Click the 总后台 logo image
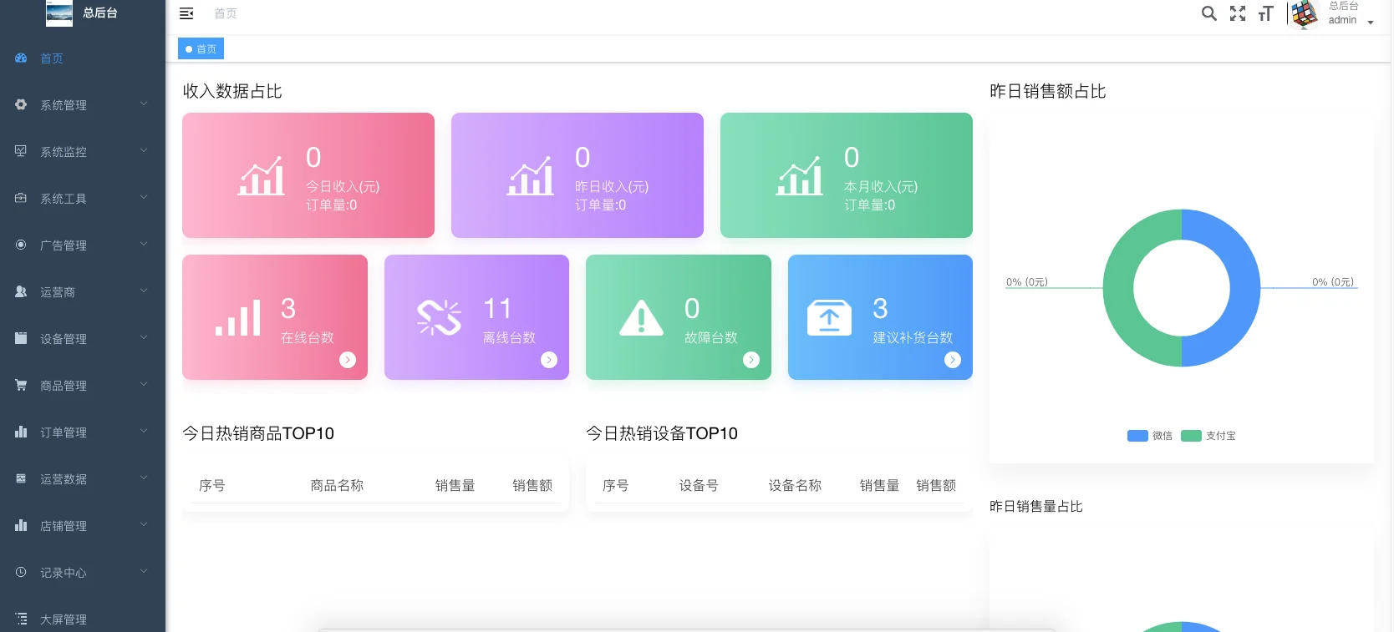 pos(59,13)
